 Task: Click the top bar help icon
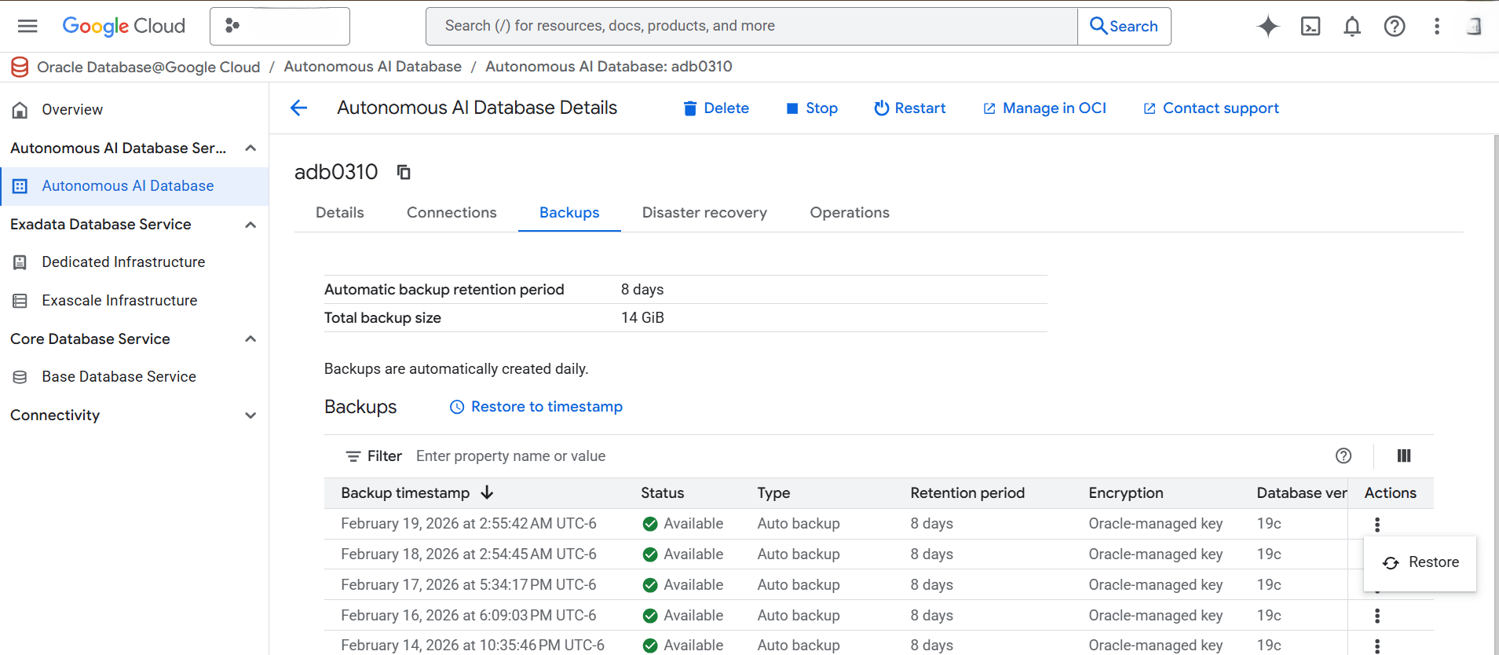1394,26
